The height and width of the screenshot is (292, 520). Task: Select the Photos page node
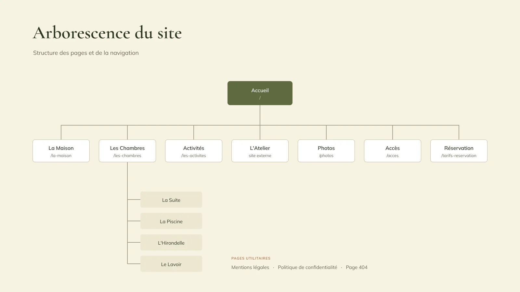tap(326, 151)
